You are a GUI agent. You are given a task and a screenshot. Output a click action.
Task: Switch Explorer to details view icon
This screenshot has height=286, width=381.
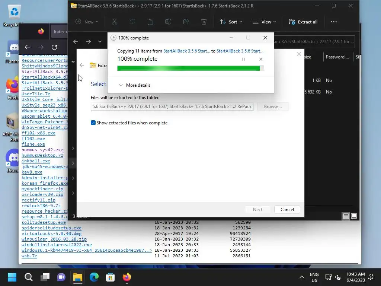tap(346, 216)
